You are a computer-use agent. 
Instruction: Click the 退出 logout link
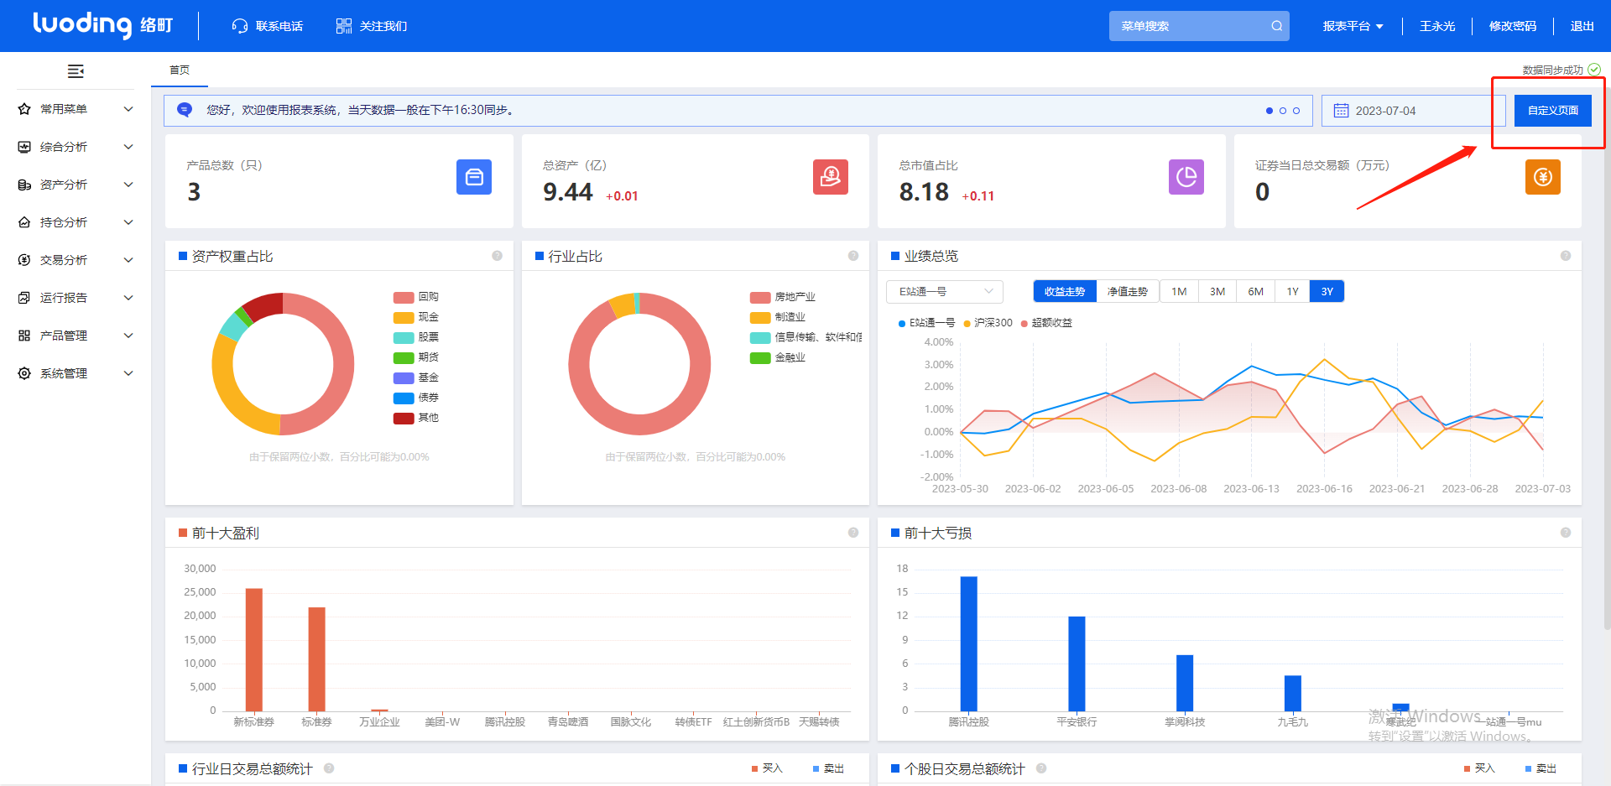point(1582,26)
